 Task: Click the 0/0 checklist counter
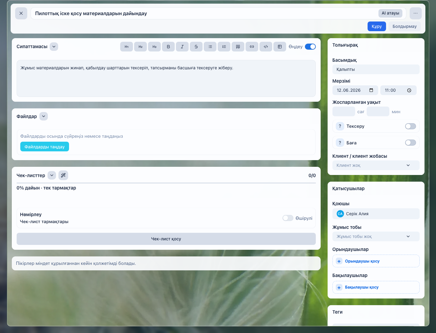312,176
